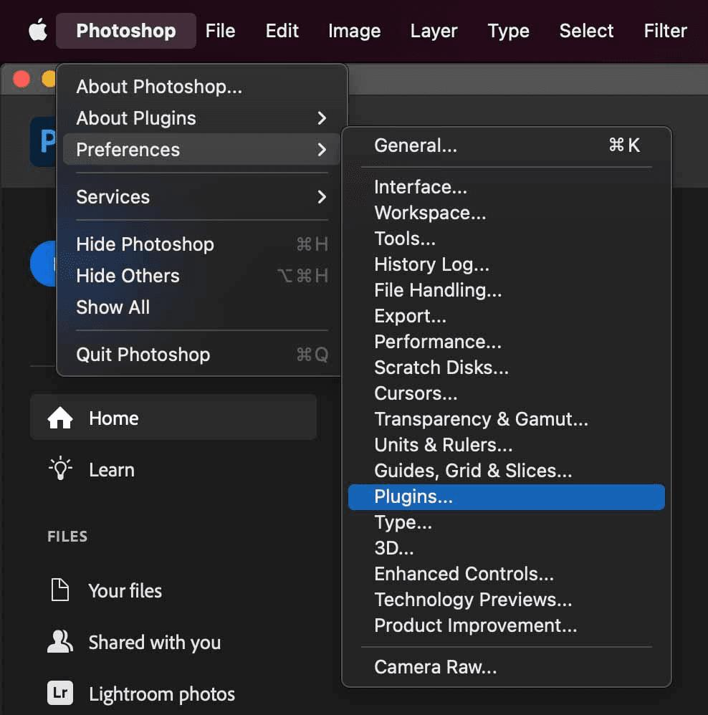Click the Shared with you people icon
This screenshot has width=708, height=715.
[60, 642]
